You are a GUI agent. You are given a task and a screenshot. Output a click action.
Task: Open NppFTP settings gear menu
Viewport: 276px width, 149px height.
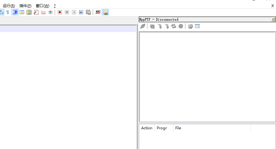(x=190, y=26)
